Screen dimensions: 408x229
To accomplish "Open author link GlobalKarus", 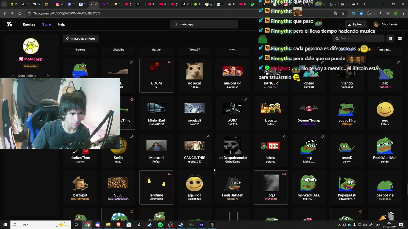I will coord(233,162).
